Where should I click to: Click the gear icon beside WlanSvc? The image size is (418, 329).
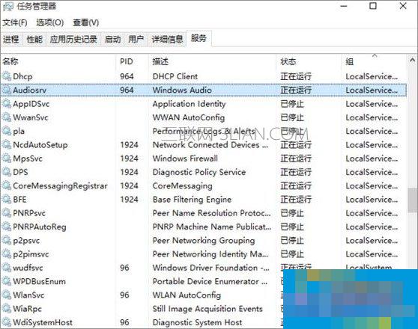coord(7,295)
